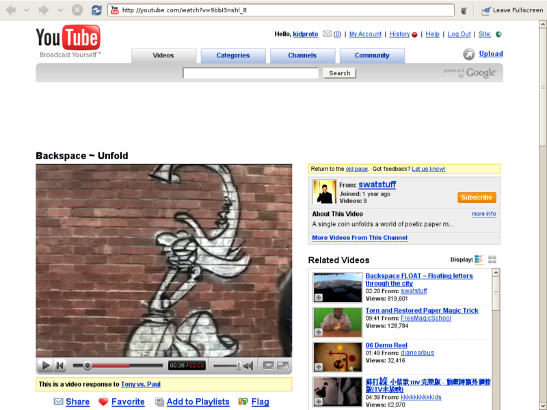Open the Help link
547x410 pixels.
click(432, 34)
